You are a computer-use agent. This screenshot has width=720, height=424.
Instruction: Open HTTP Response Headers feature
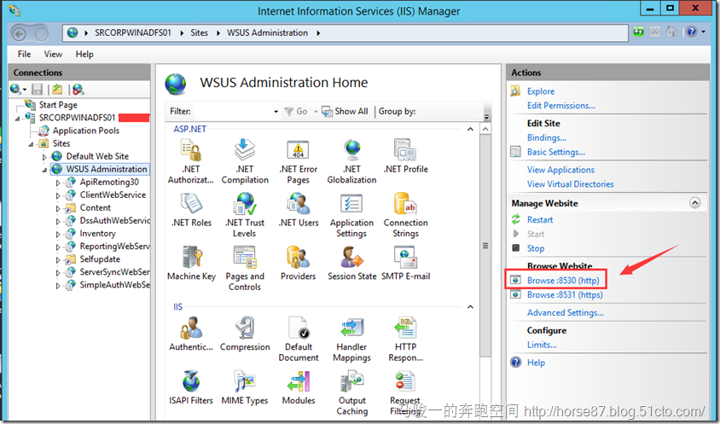coord(406,339)
